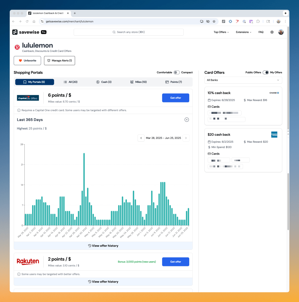Screen dimensions: 299x302
Task: Toggle Comfortable/Compact view switch
Action: [x=176, y=73]
